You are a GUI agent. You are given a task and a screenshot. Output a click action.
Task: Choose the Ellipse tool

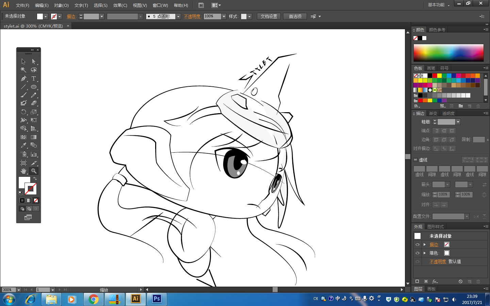pos(34,87)
